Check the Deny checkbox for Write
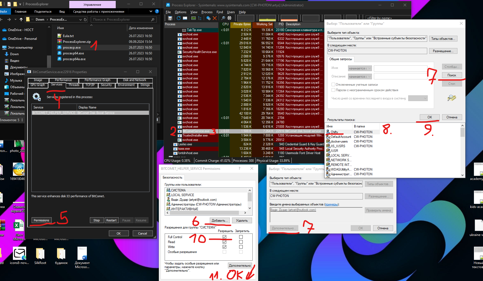The height and width of the screenshot is (281, 483). coord(241,247)
